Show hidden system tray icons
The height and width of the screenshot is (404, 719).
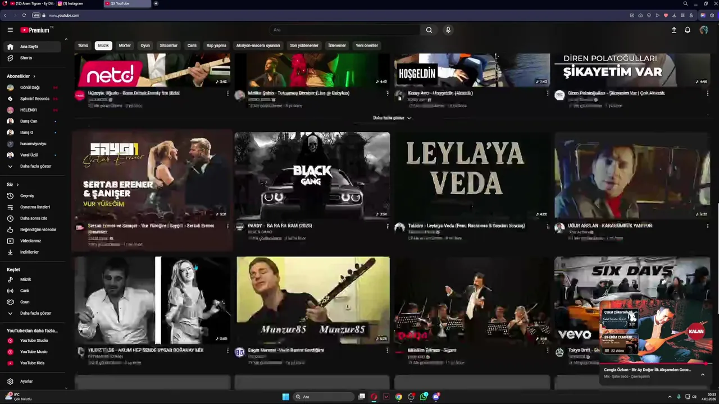pos(670,397)
